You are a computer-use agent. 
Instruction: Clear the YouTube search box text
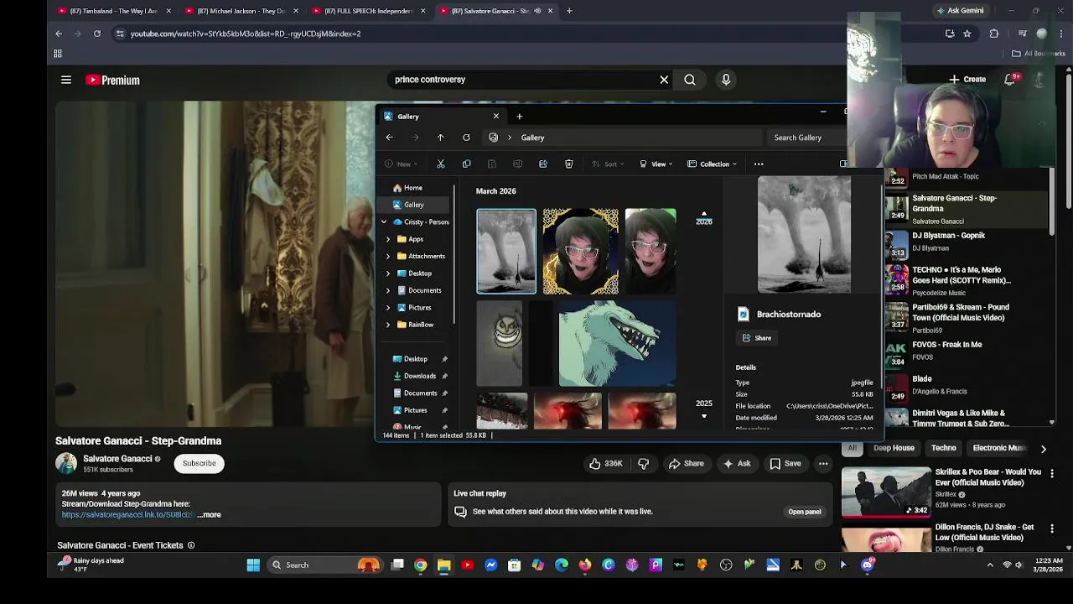tap(664, 80)
